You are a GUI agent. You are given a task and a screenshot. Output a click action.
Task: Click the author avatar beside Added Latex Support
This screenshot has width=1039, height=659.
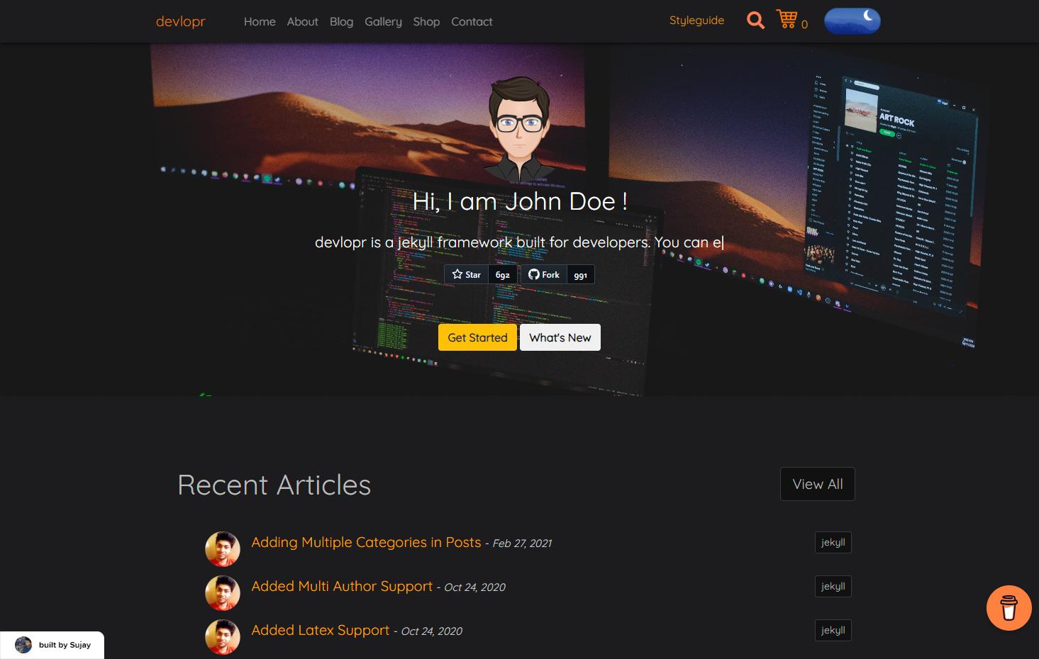(x=222, y=636)
